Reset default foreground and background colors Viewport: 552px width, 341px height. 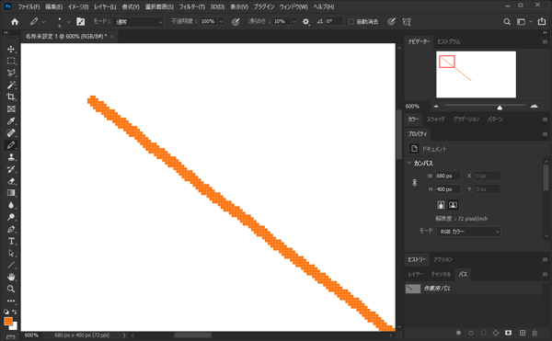[6, 312]
